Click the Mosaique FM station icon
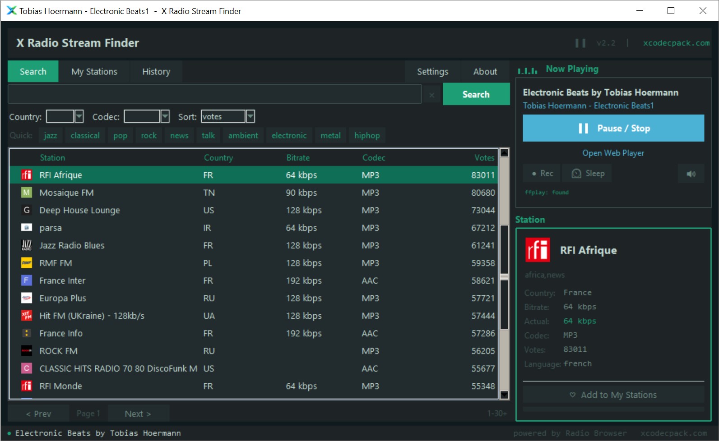 (x=27, y=193)
